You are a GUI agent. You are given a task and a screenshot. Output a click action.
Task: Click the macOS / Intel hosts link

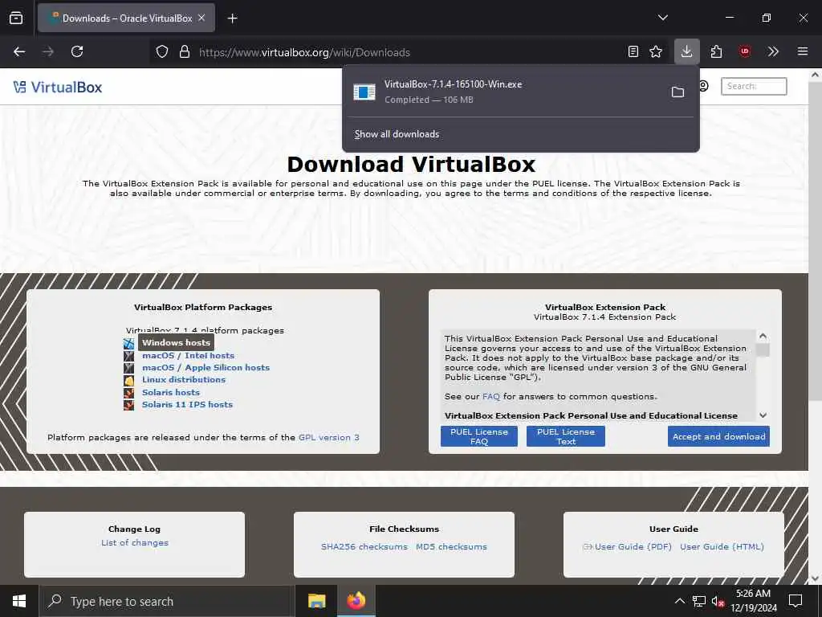(x=188, y=356)
